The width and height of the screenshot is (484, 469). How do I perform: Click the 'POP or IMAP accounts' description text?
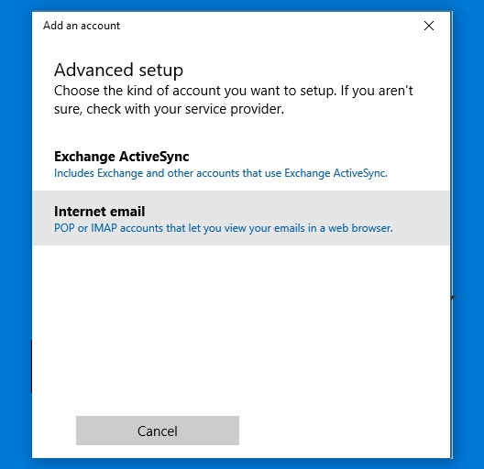point(224,228)
